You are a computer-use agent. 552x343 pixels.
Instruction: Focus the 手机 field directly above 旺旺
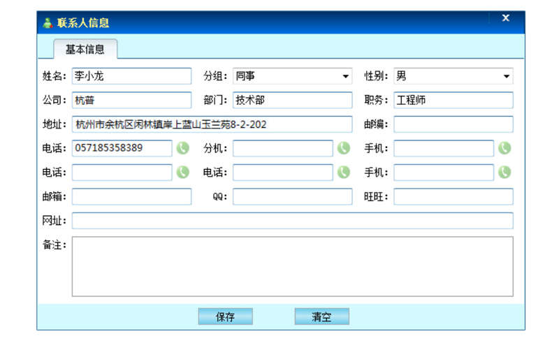[444, 173]
